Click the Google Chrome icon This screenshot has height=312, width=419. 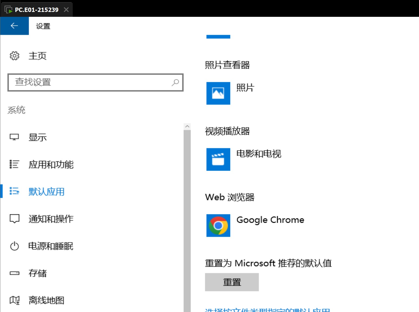click(218, 225)
